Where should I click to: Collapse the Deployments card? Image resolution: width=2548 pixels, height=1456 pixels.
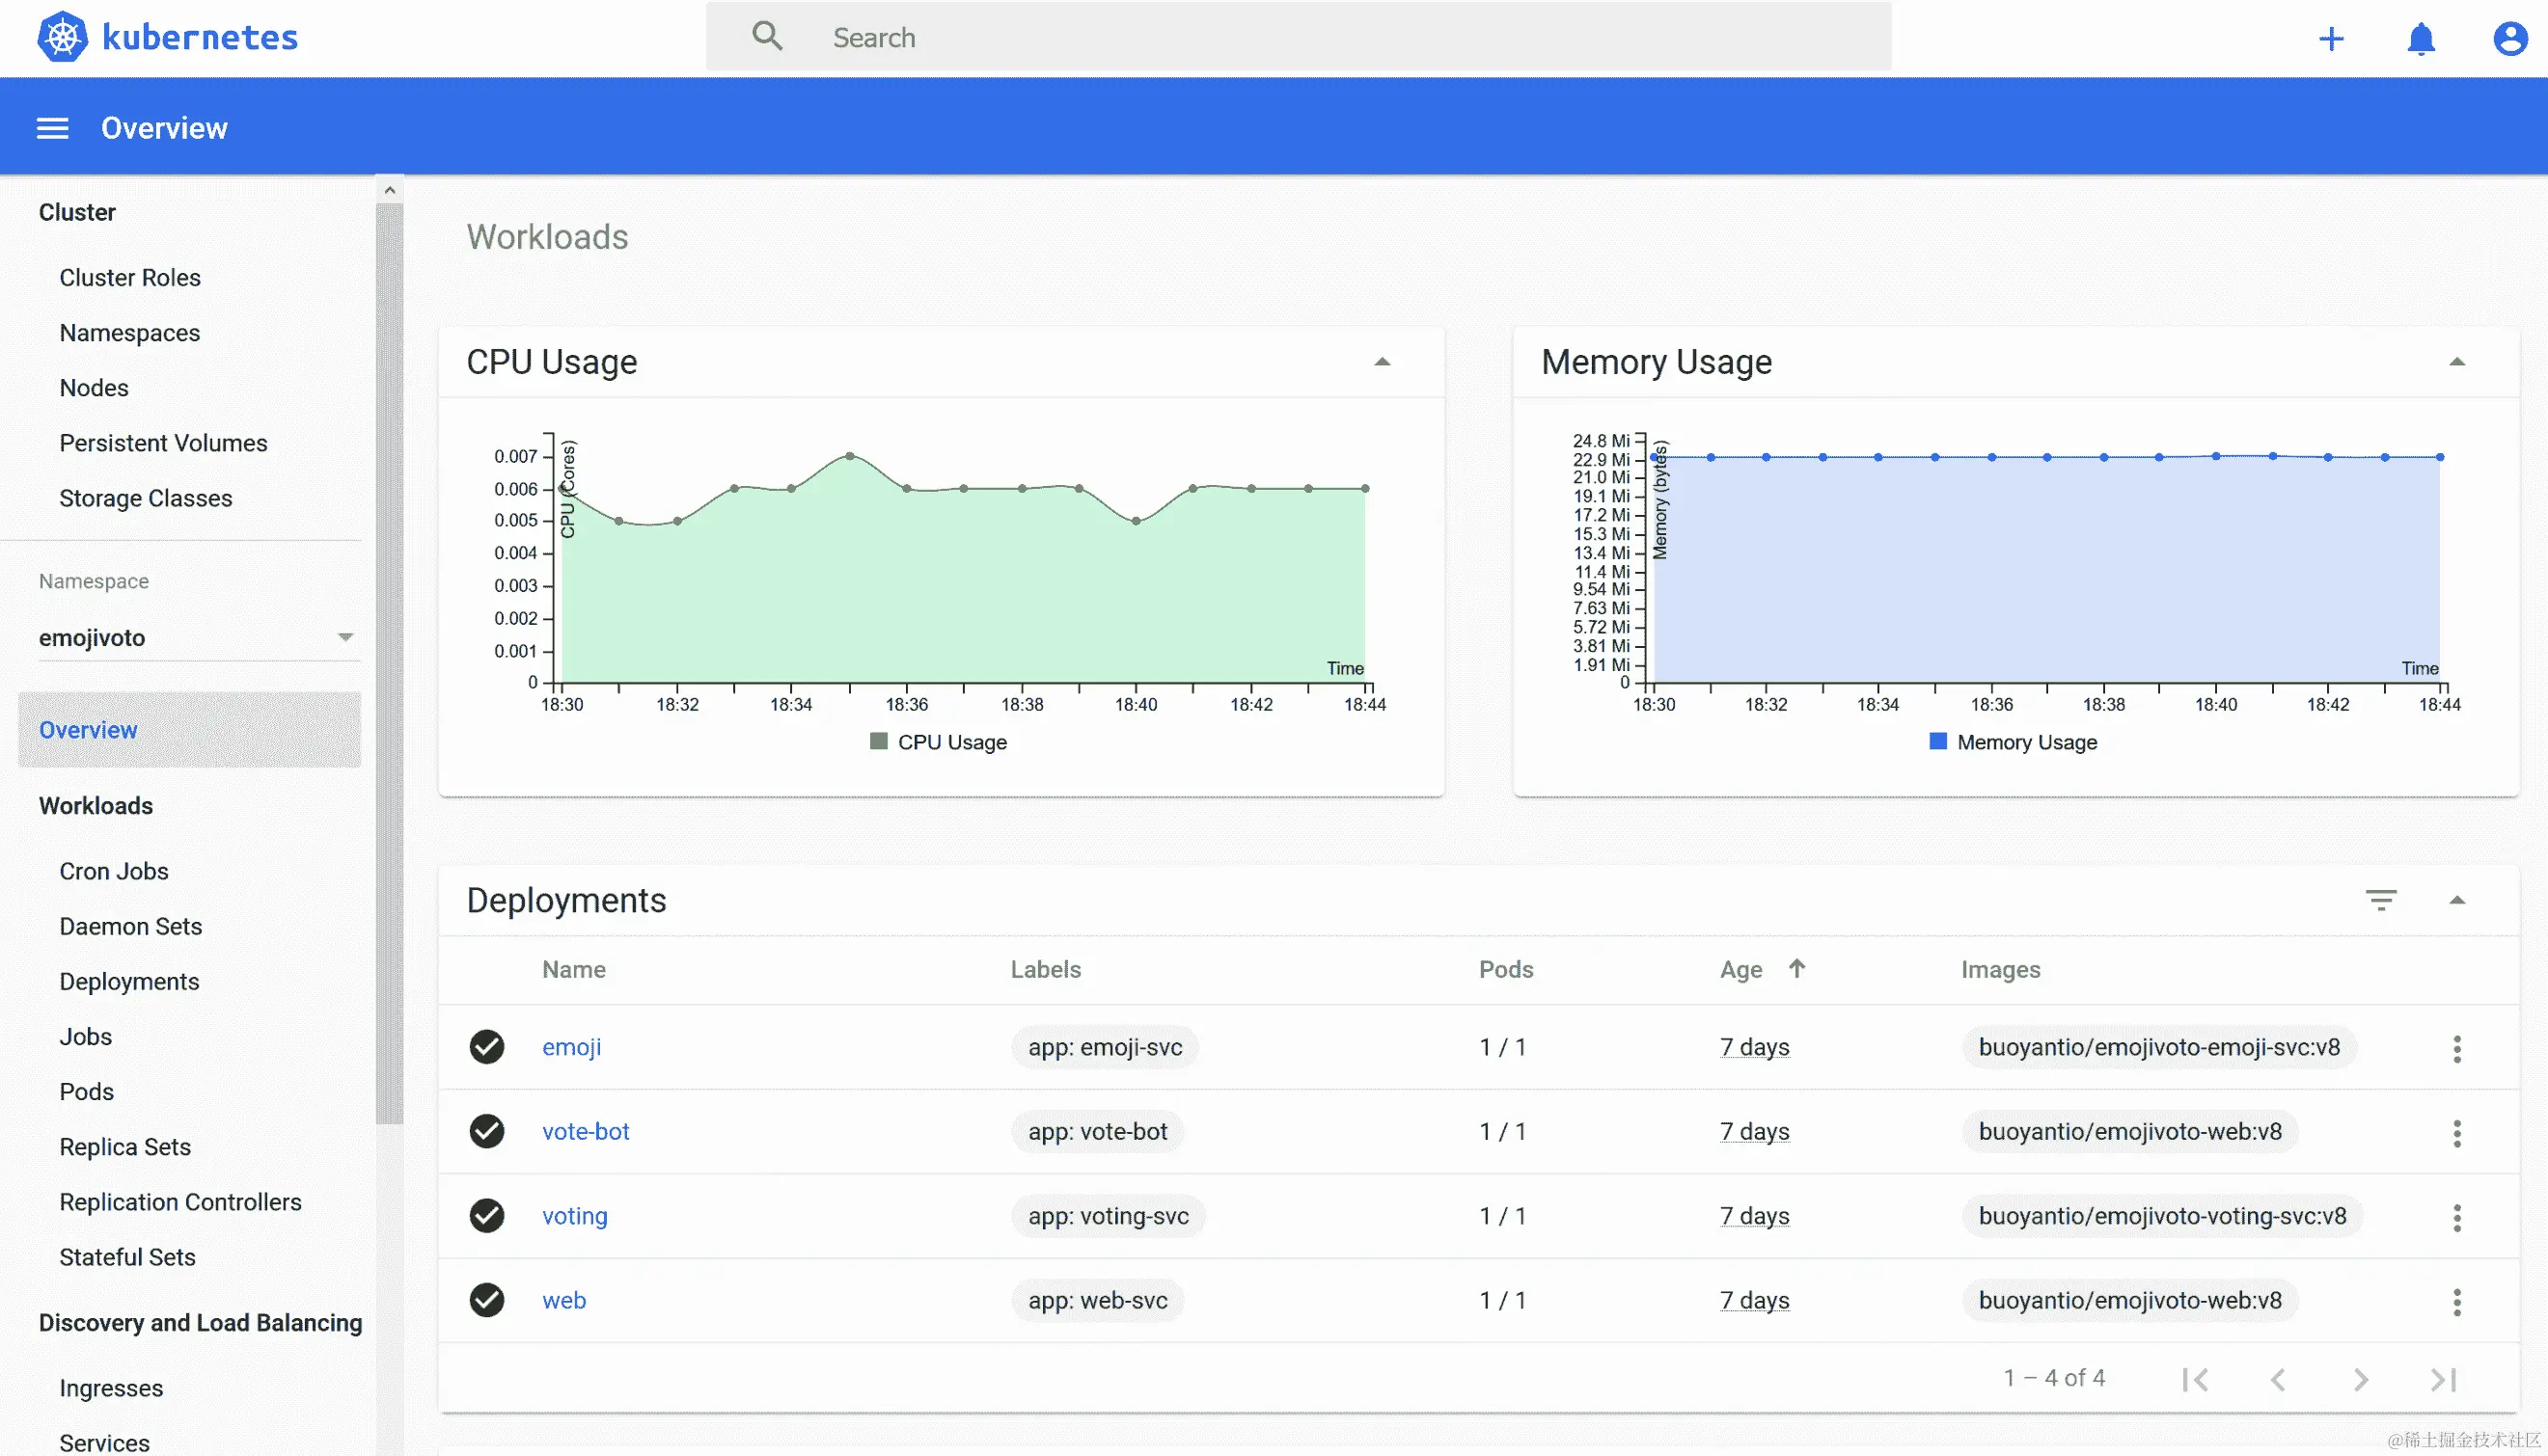(2456, 900)
